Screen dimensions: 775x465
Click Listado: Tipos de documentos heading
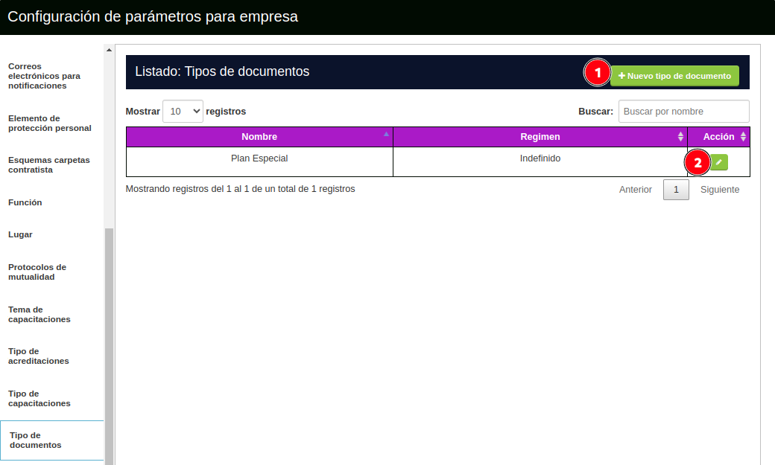click(222, 71)
